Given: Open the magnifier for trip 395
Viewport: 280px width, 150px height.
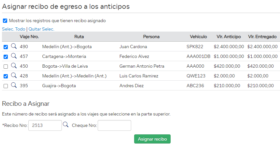Looking at the screenshot, I should pos(14,85).
